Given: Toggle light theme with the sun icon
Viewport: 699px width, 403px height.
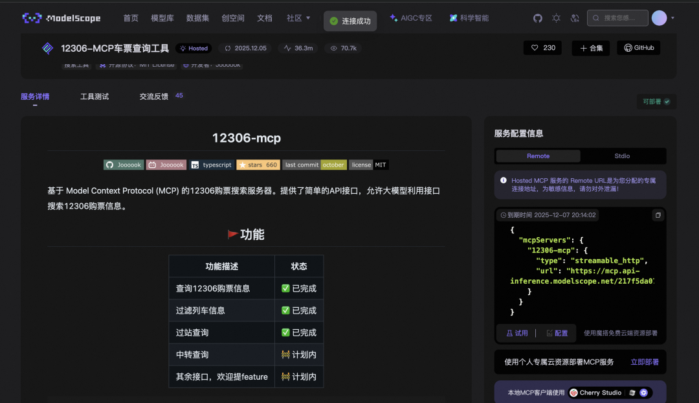Looking at the screenshot, I should click(x=556, y=18).
